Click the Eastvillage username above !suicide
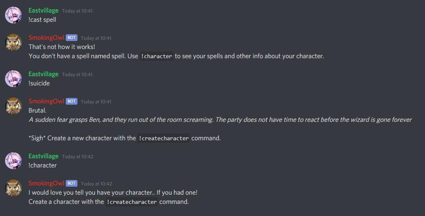Image resolution: width=425 pixels, height=216 pixels. (44, 74)
